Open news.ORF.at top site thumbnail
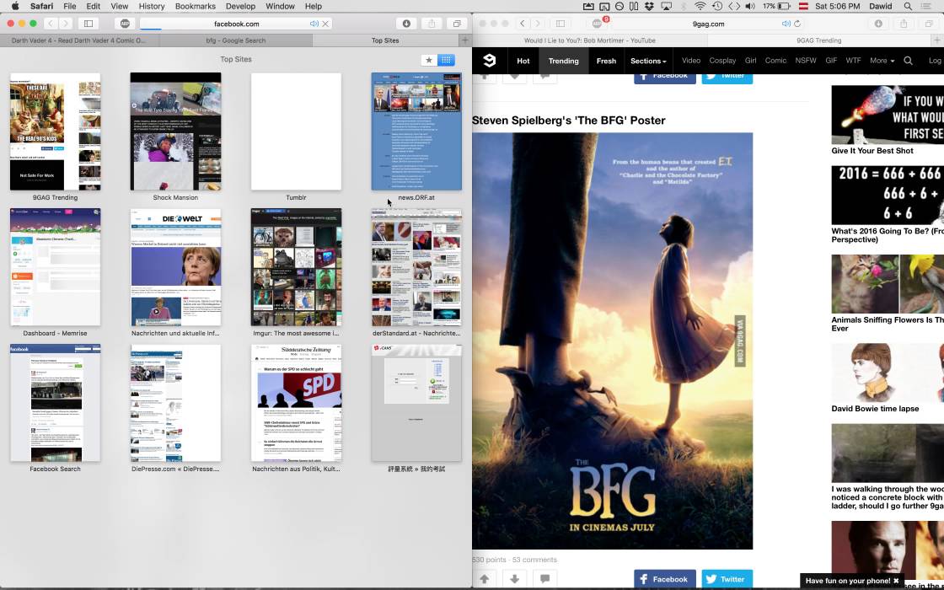 [x=416, y=131]
